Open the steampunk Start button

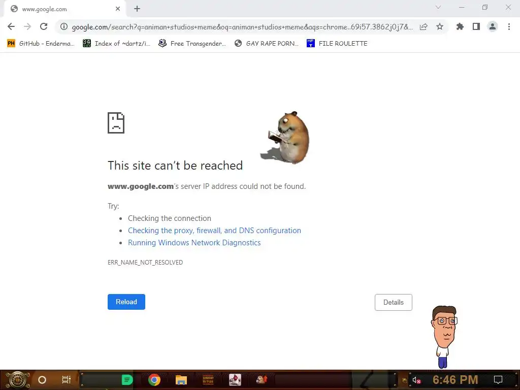(x=18, y=380)
